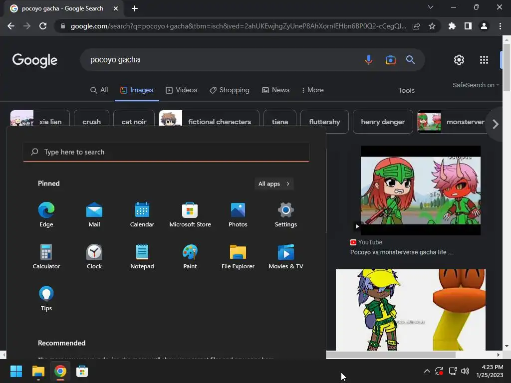
Task: Open Microsoft Store from the taskbar
Action: 82,371
